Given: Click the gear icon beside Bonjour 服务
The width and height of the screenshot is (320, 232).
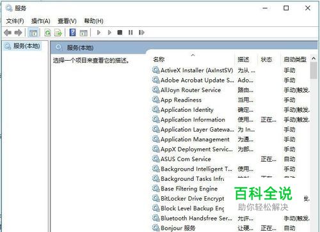Looking at the screenshot, I should (x=156, y=228).
